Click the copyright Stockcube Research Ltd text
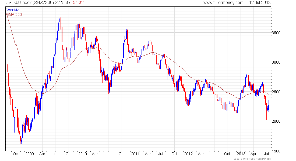296x161 pixels. [x=252, y=159]
